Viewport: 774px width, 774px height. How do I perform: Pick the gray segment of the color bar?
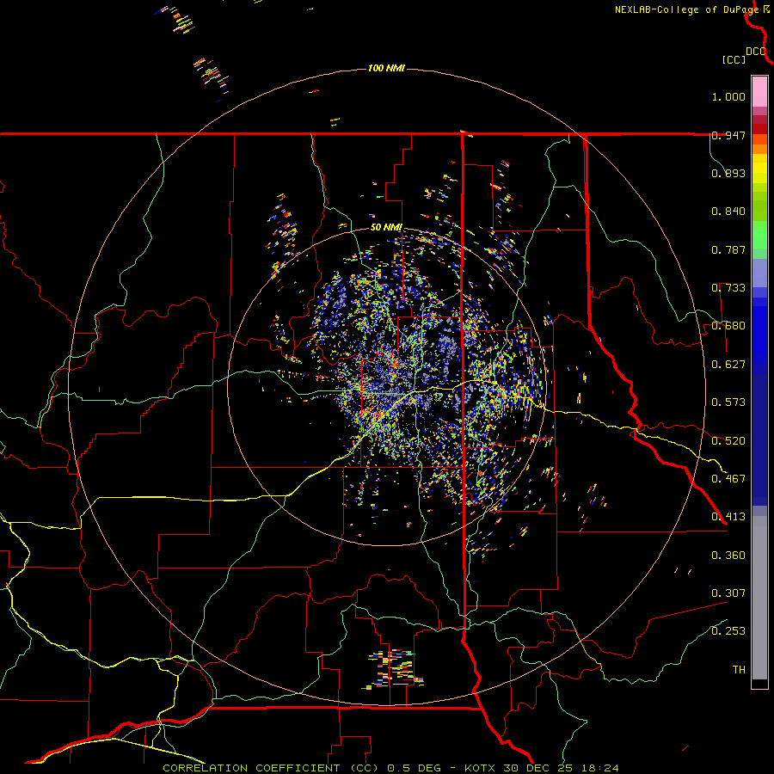click(759, 598)
